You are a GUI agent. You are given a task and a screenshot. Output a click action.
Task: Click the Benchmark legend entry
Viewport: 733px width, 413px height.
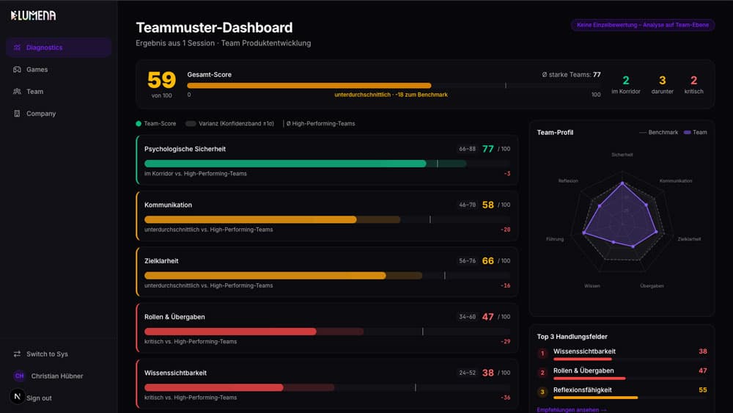(x=659, y=132)
